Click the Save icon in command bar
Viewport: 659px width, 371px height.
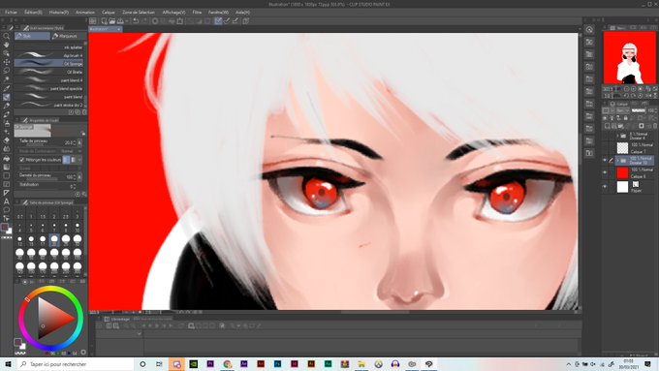(120, 20)
